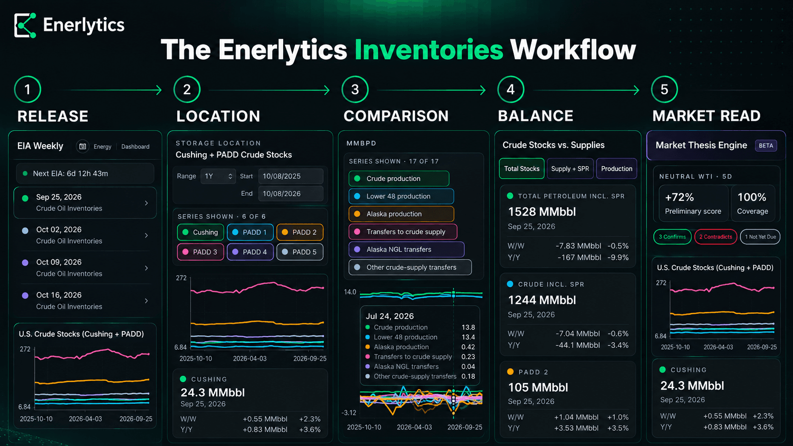Toggle the Cushing series chip

coord(200,232)
